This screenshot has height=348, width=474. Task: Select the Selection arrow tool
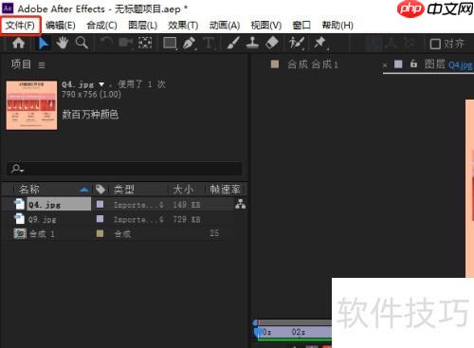pos(44,43)
